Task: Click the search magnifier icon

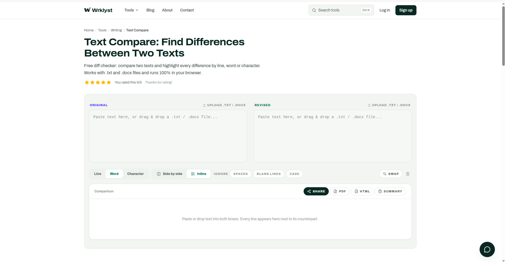Action: click(314, 10)
